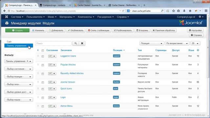Open the browser hamburger menu
The width and height of the screenshot is (210, 118).
206,11
